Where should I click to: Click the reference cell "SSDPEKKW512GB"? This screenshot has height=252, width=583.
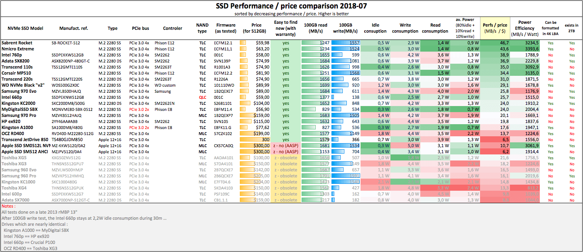click(68, 55)
